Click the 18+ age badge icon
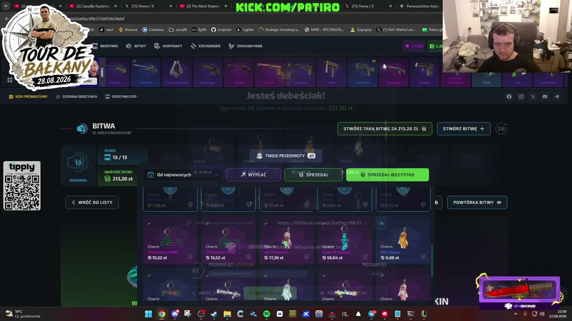 coord(501,129)
